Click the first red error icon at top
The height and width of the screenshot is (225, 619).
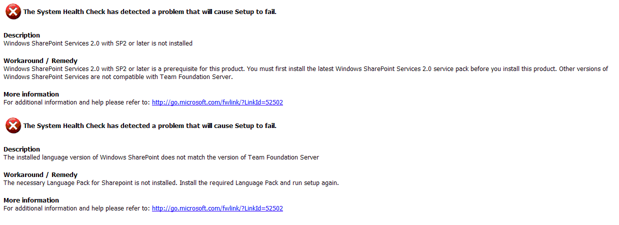coord(13,11)
